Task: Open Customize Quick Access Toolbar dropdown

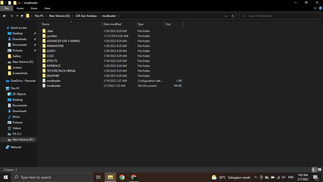Action: [x=19, y=3]
